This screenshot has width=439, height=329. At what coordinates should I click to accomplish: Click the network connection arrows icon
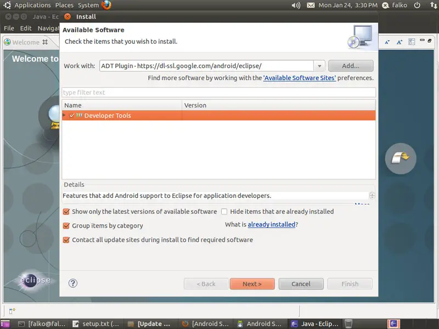(x=434, y=5)
